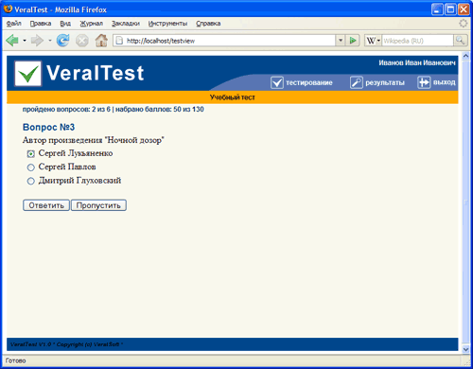Image resolution: width=473 pixels, height=369 pixels.
Task: Open the back button history dropdown
Action: [25, 41]
